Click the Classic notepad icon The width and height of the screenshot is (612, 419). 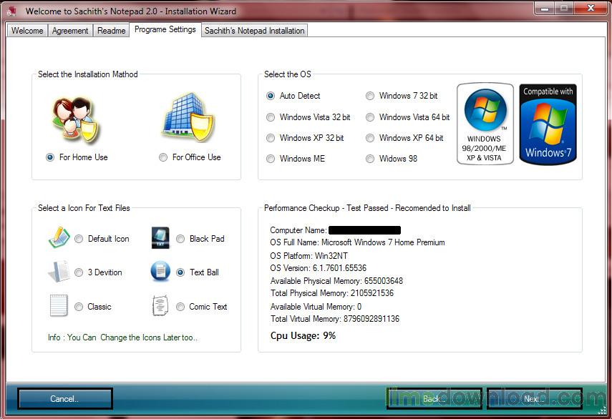coord(59,305)
